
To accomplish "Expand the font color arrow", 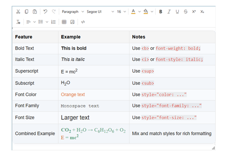I will [139, 12].
